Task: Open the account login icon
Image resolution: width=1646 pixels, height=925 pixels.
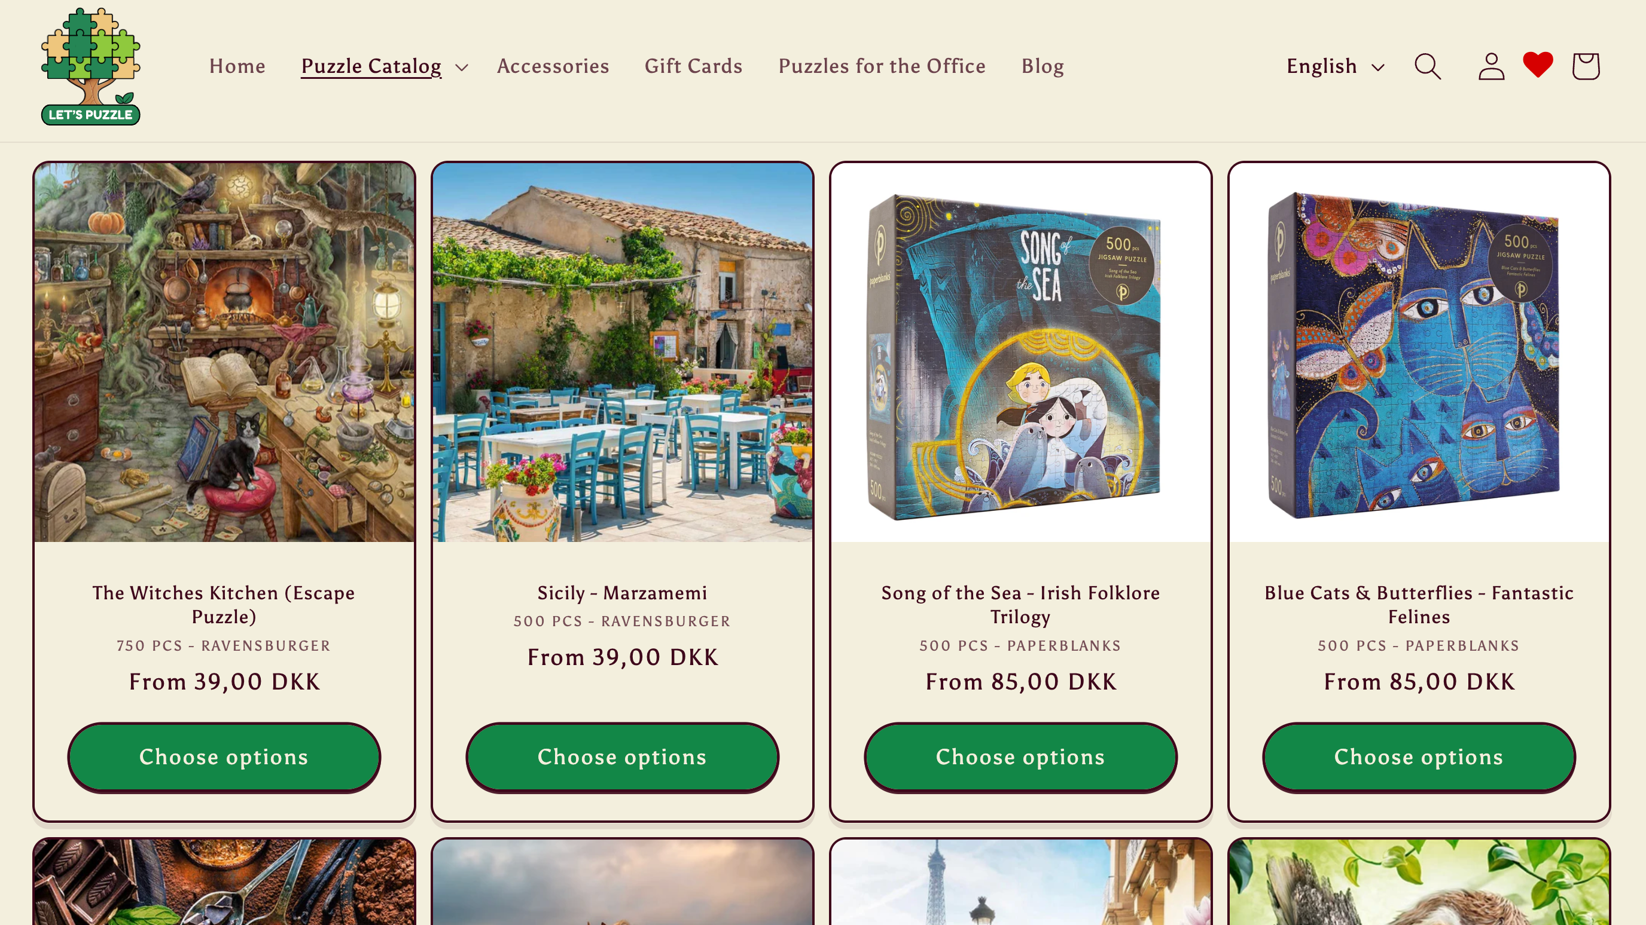Action: tap(1491, 66)
